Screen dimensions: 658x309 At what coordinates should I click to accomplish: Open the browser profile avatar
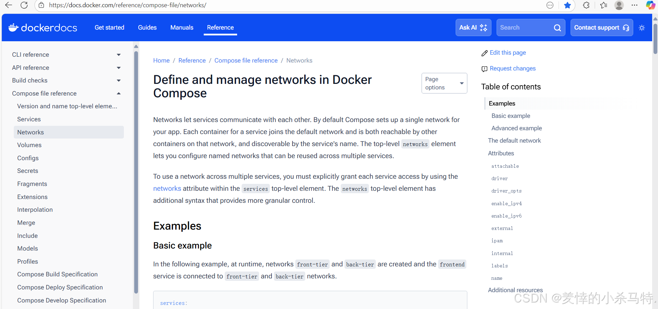coord(619,5)
